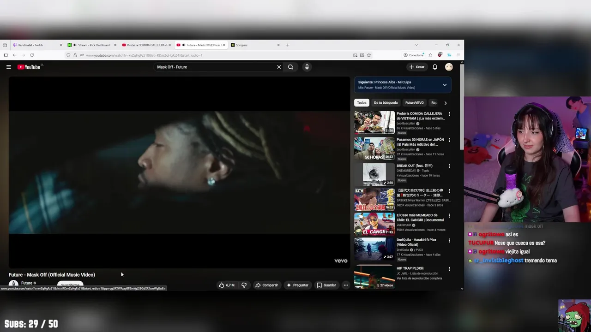Select the FutureVEVO filter chip

tap(414, 103)
